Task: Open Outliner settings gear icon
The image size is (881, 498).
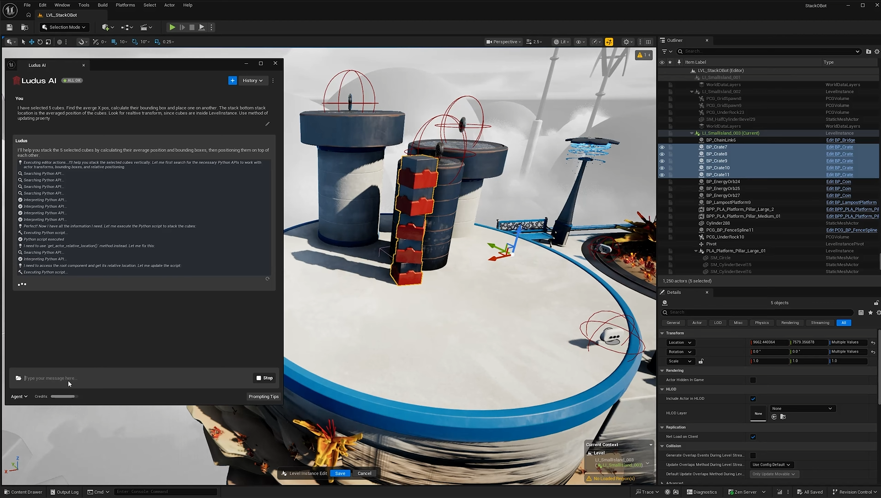Action: pos(877,51)
